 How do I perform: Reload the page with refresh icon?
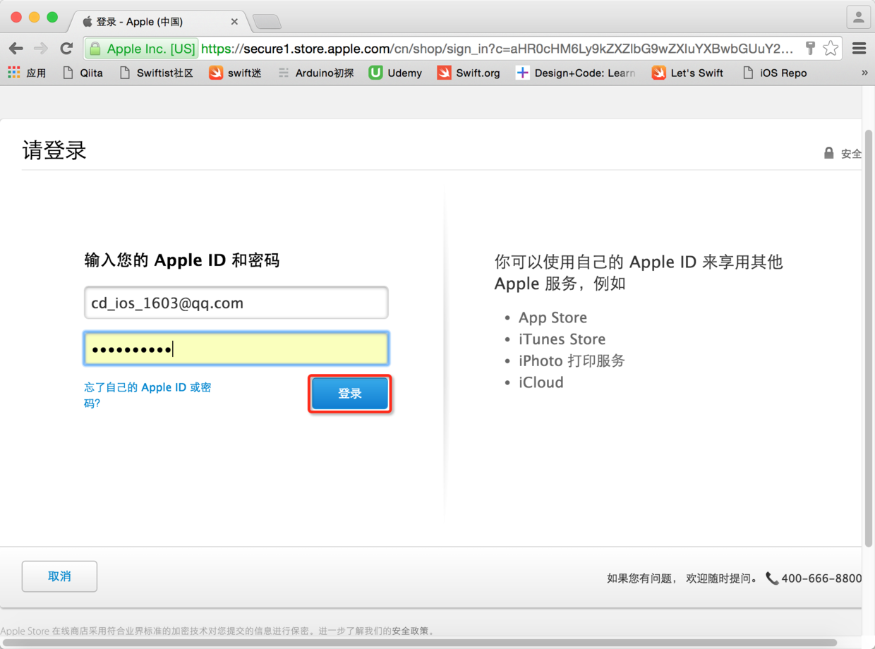pyautogui.click(x=66, y=49)
